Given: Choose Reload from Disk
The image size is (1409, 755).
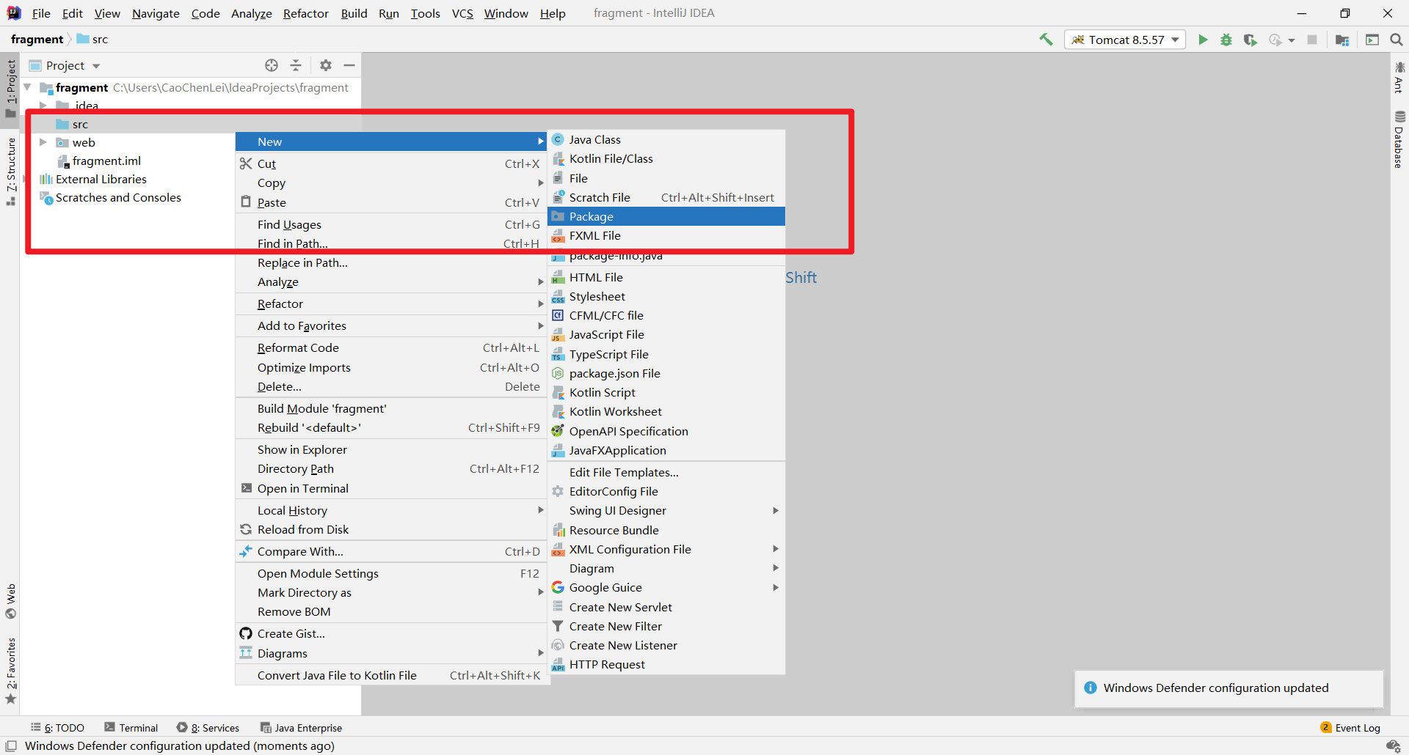Looking at the screenshot, I should pyautogui.click(x=391, y=529).
